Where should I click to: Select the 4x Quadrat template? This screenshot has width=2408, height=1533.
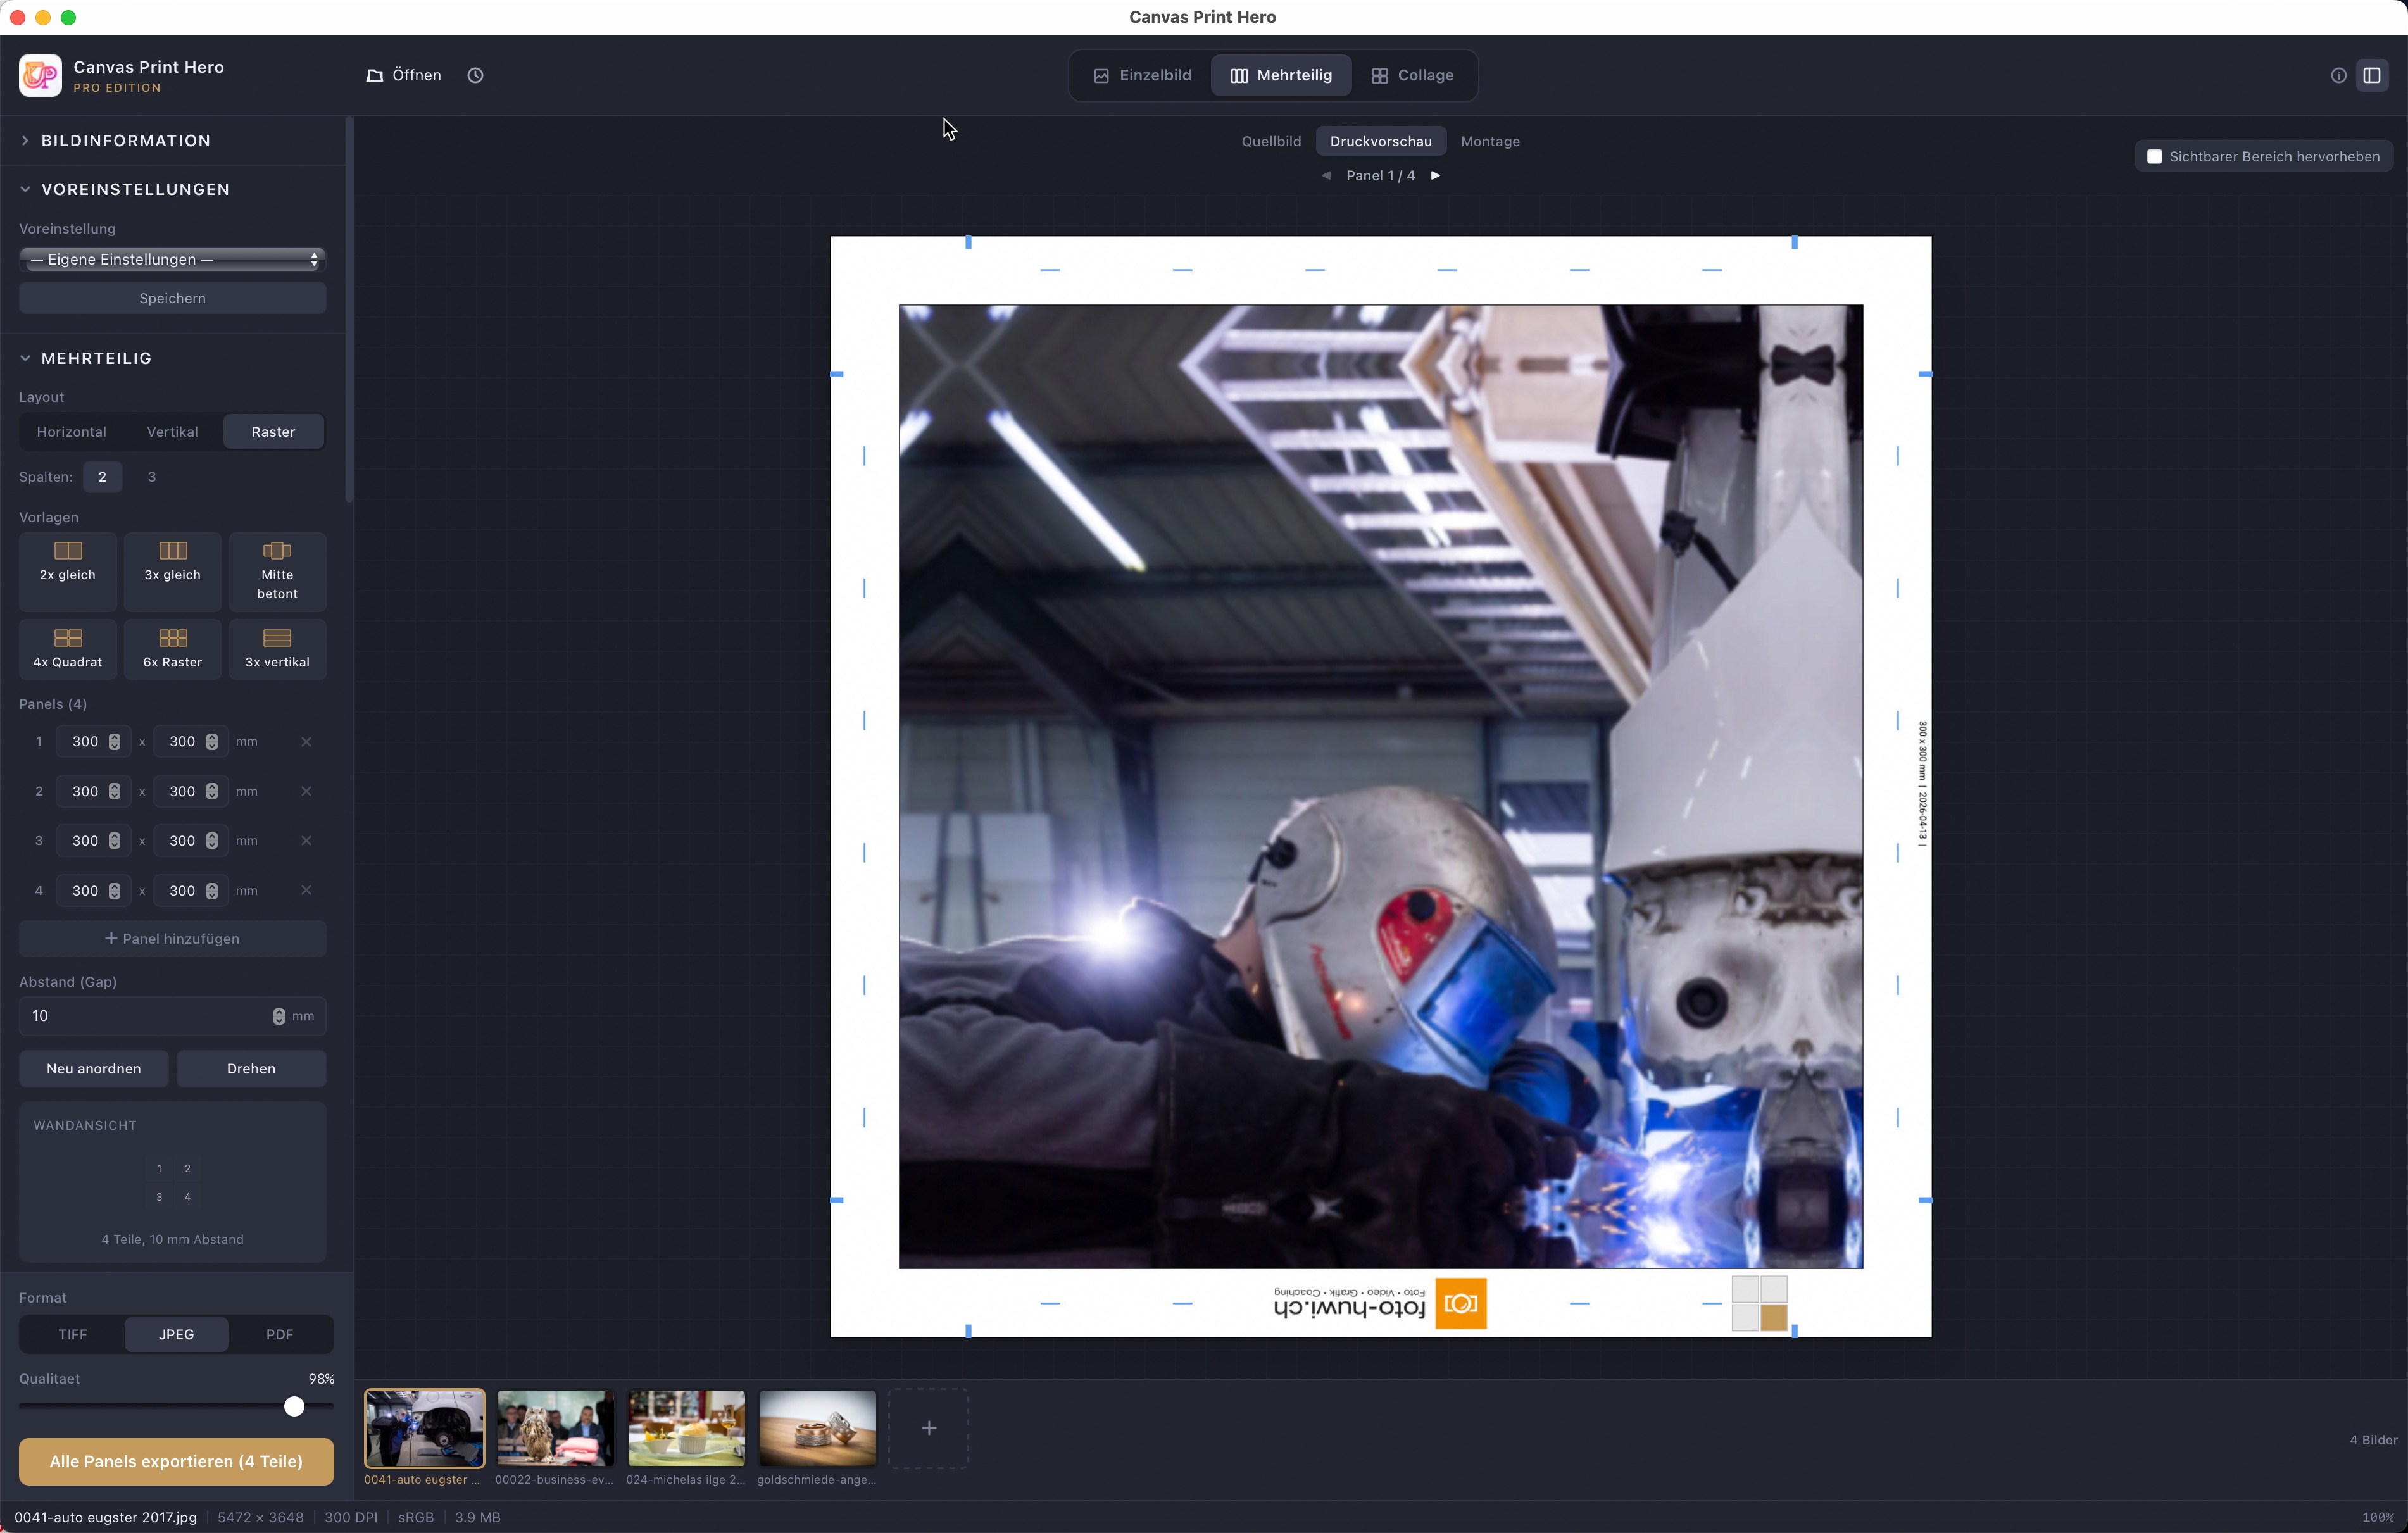tap(68, 648)
